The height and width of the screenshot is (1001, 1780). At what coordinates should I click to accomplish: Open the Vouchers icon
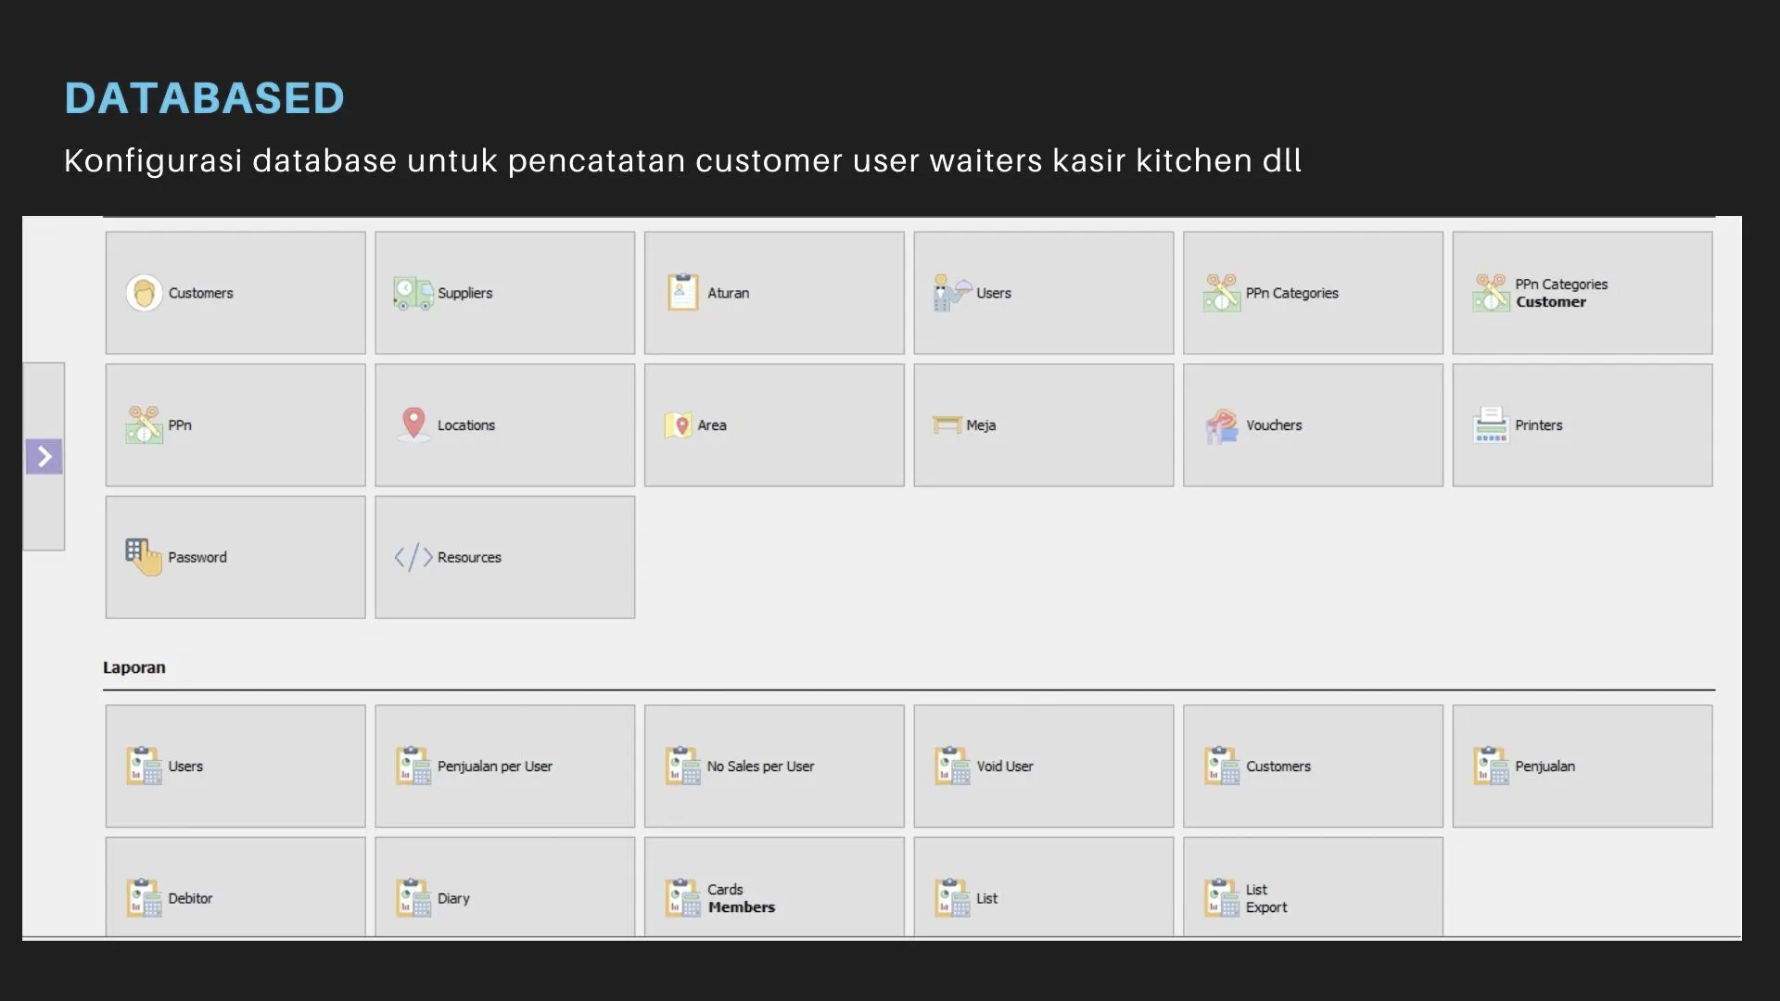[x=1221, y=425]
